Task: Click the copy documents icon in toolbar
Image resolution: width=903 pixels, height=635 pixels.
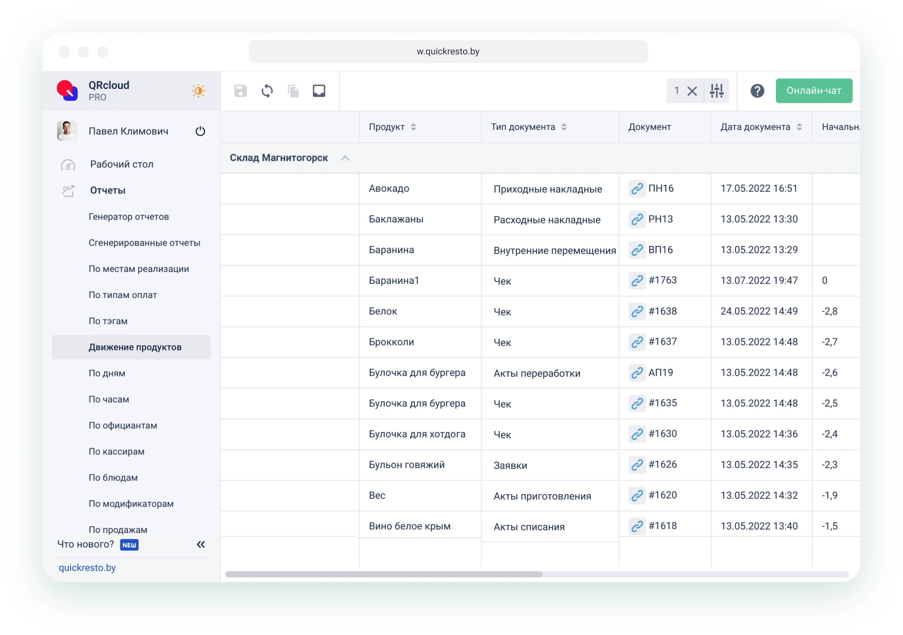Action: 293,91
